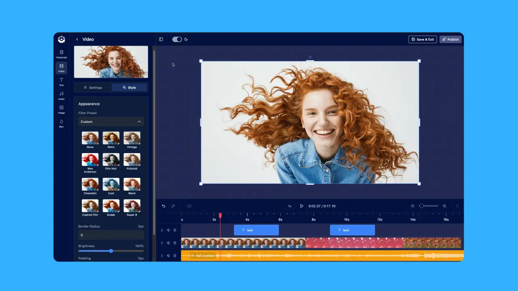Play the video preview
The height and width of the screenshot is (291, 518).
[301, 206]
